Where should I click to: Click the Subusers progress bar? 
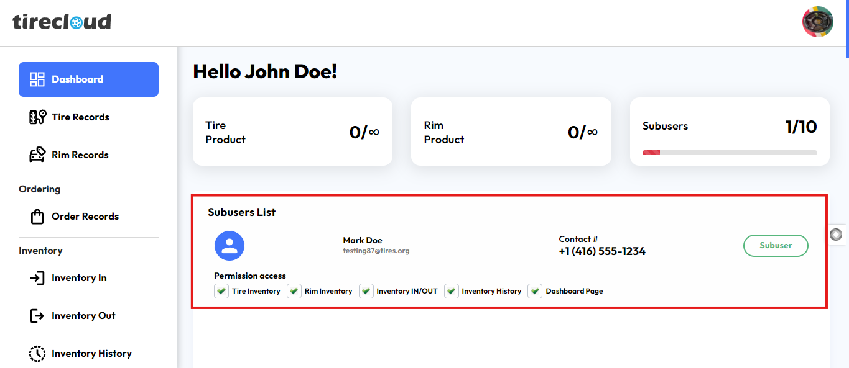tap(730, 152)
